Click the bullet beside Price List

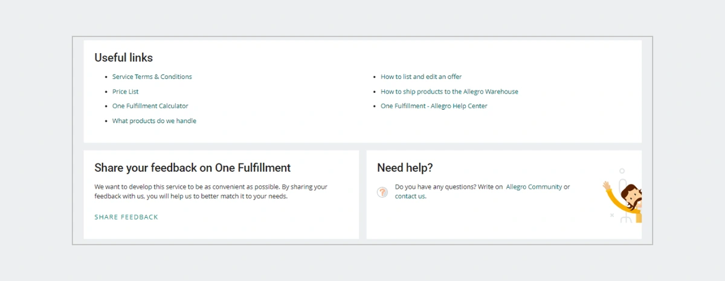[106, 92]
